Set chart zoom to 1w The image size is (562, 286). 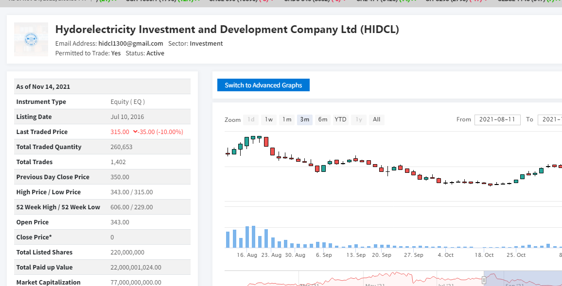[x=269, y=119]
